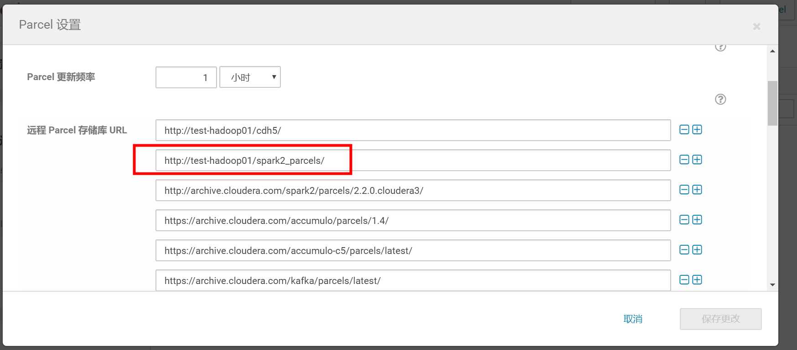
Task: Click the dialog scrollbar down arrow
Action: click(772, 285)
